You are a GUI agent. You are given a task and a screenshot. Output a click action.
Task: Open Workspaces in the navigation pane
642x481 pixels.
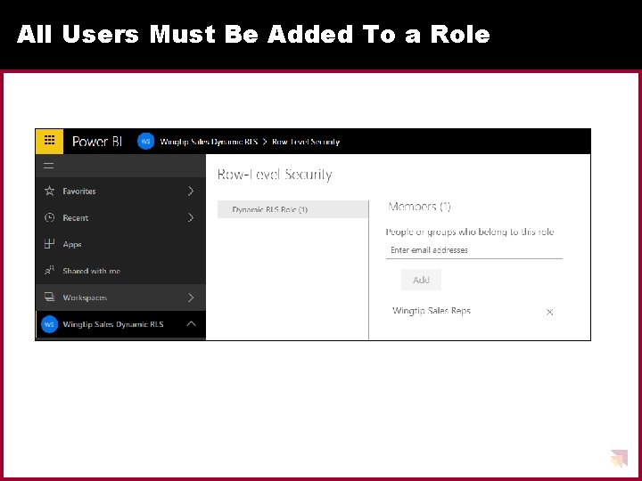[x=120, y=298]
